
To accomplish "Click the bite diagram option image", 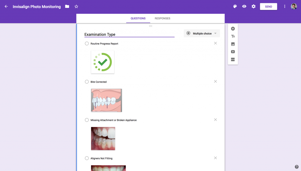I will (106, 100).
